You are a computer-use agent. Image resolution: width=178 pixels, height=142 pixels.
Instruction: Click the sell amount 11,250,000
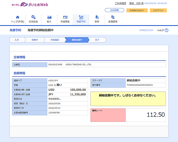[x=78, y=94]
